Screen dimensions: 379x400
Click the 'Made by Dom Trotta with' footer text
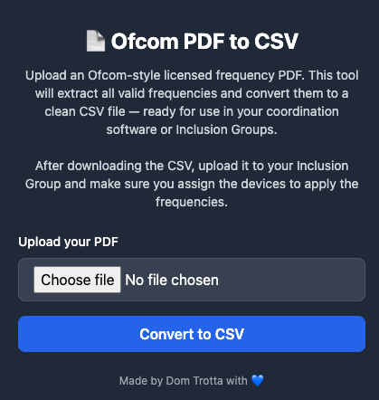184,381
